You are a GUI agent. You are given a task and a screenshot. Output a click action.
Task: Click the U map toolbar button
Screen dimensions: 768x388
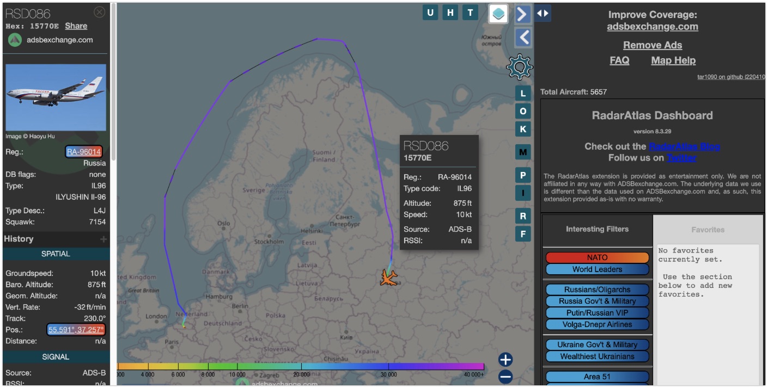(430, 13)
